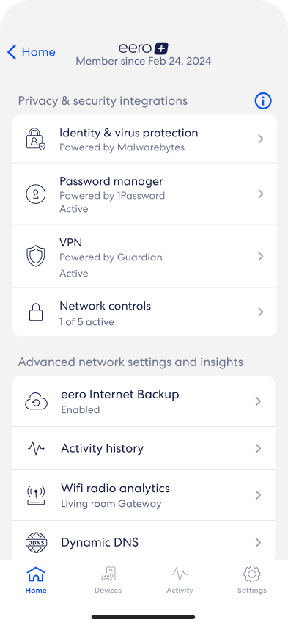This screenshot has width=288, height=625.
Task: Switch to the Devices tab
Action: [108, 580]
